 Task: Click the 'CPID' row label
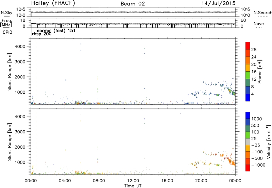(7, 32)
